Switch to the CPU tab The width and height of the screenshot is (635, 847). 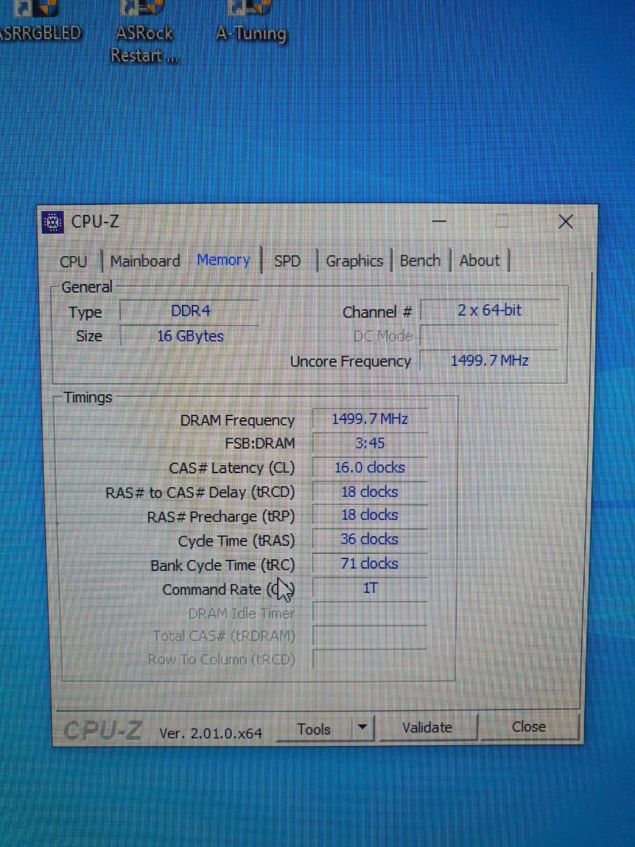(73, 261)
